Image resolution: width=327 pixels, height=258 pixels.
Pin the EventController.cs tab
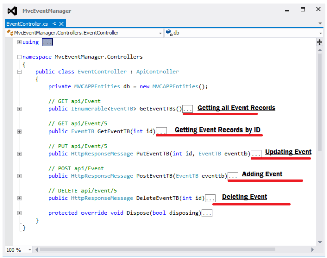pyautogui.click(x=55, y=24)
